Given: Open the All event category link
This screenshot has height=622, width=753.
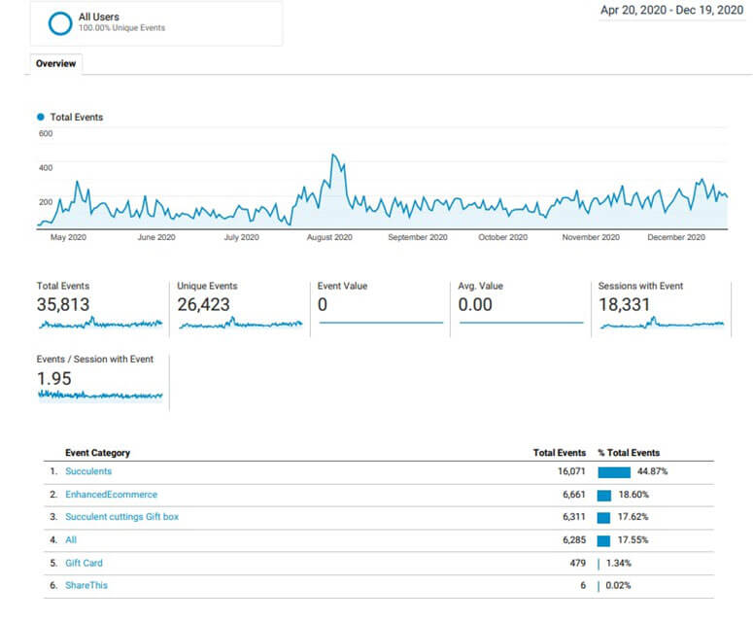Looking at the screenshot, I should (x=71, y=539).
